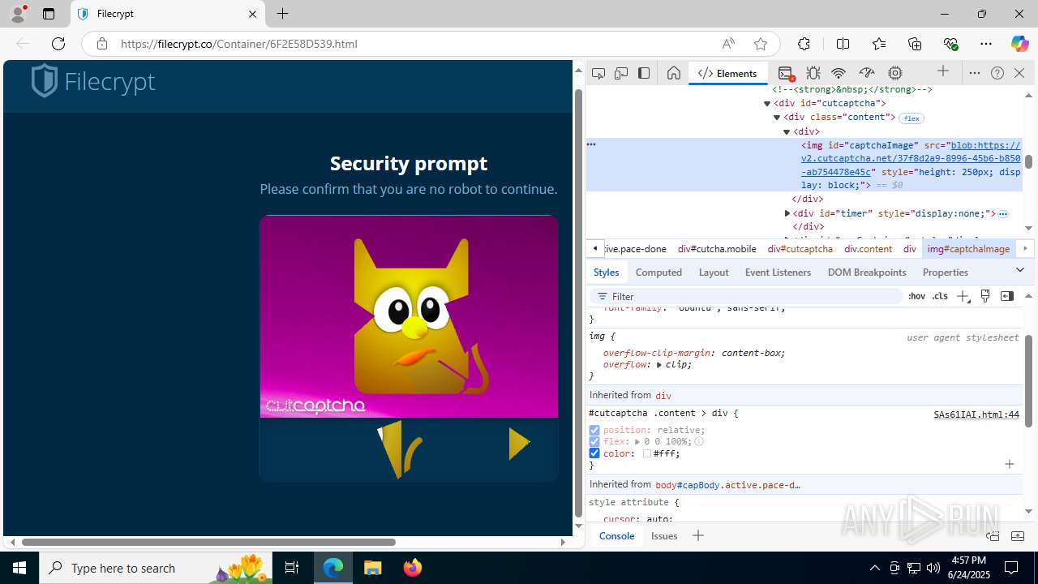Open Task View on the taskbar
The width and height of the screenshot is (1038, 584).
tap(292, 568)
